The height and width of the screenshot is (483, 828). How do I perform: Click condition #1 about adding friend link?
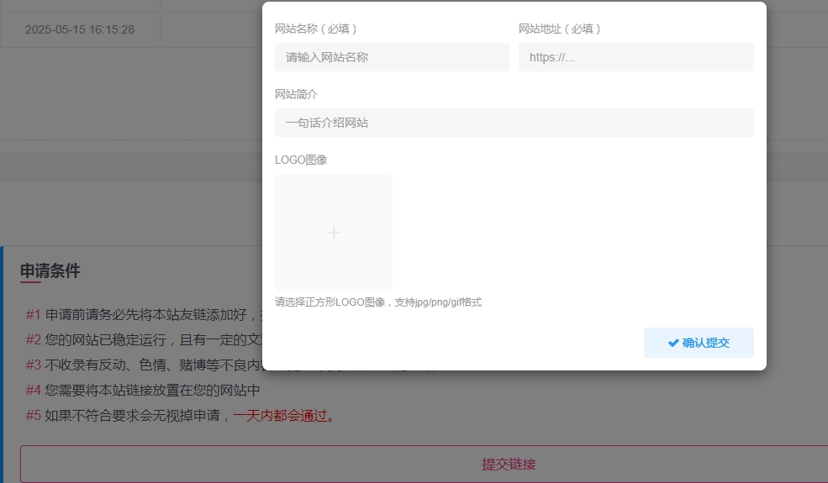tap(144, 315)
